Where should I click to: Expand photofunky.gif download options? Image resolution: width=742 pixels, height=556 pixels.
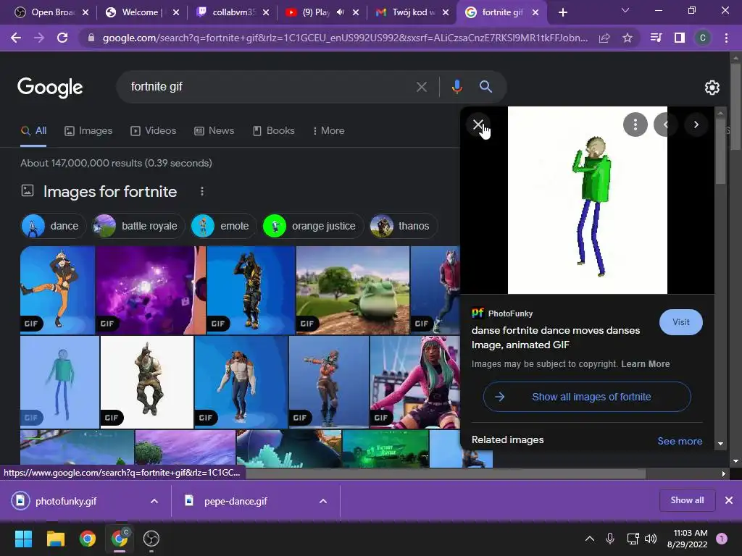pos(154,501)
